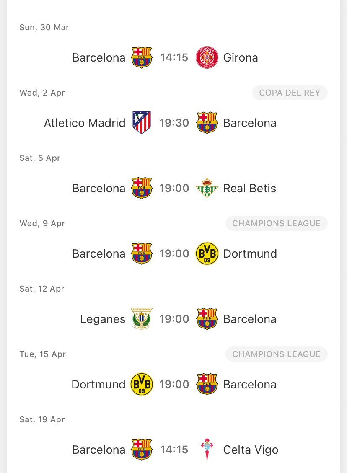Click Leganes club crest
Image resolution: width=347 pixels, height=473 pixels.
point(142,318)
